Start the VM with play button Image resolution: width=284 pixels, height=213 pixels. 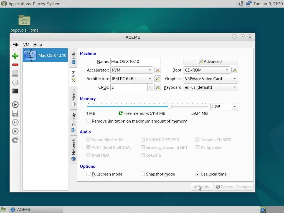pos(15,105)
